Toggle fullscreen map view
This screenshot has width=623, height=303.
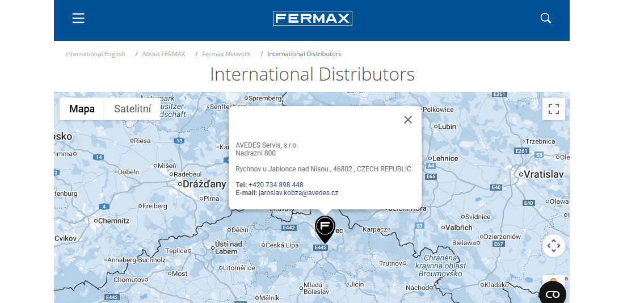553,109
